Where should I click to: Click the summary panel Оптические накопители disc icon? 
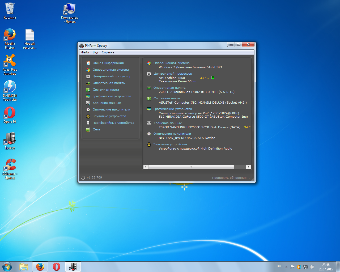click(x=149, y=134)
